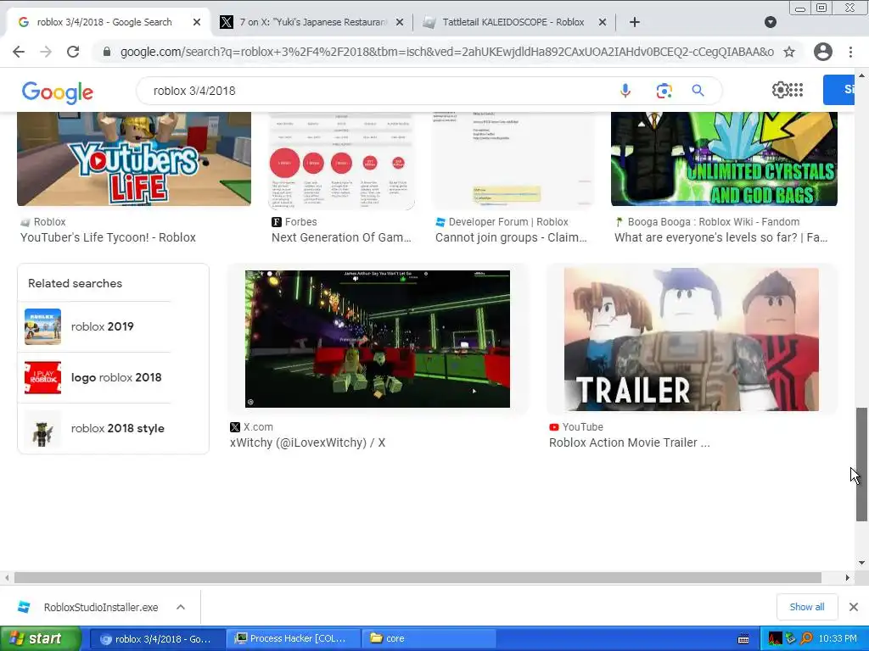The height and width of the screenshot is (651, 869).
Task: Switch to the core folder taskbar window
Action: pos(428,639)
